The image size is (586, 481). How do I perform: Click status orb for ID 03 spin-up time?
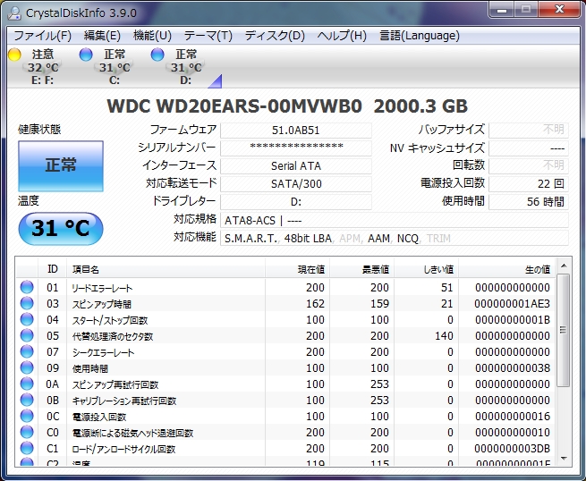click(27, 303)
